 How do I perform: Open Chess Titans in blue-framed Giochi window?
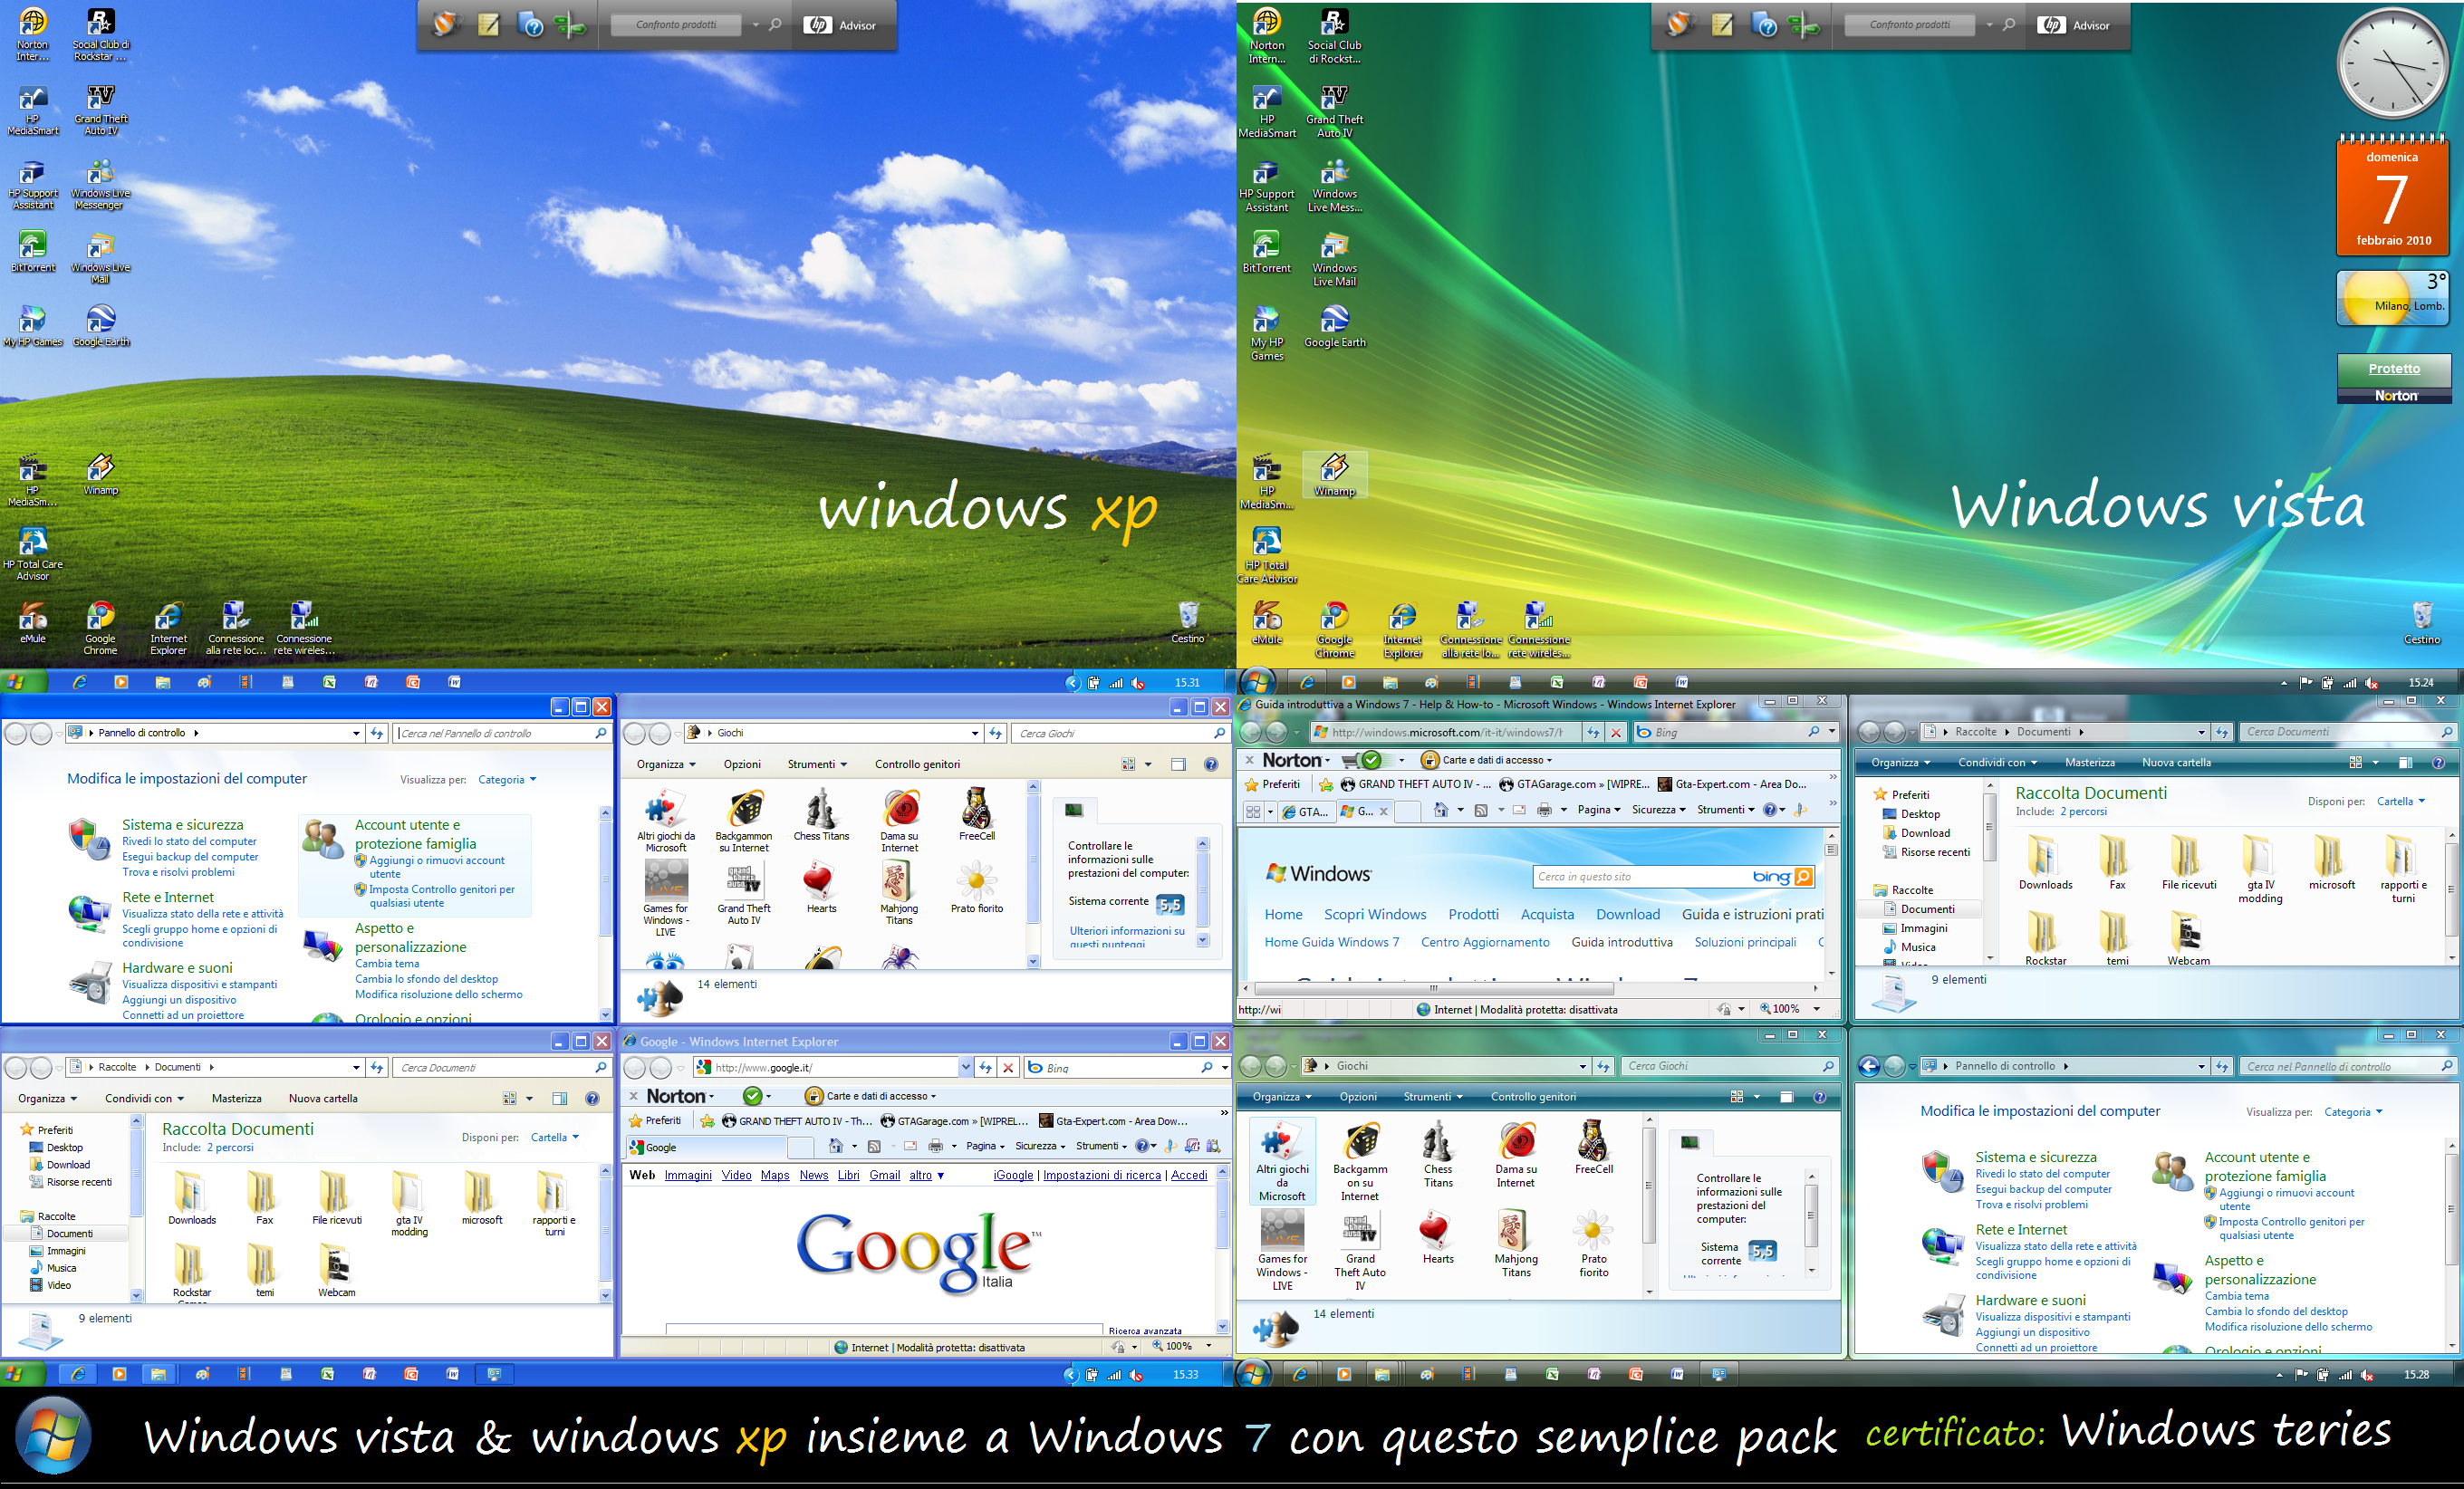821,815
